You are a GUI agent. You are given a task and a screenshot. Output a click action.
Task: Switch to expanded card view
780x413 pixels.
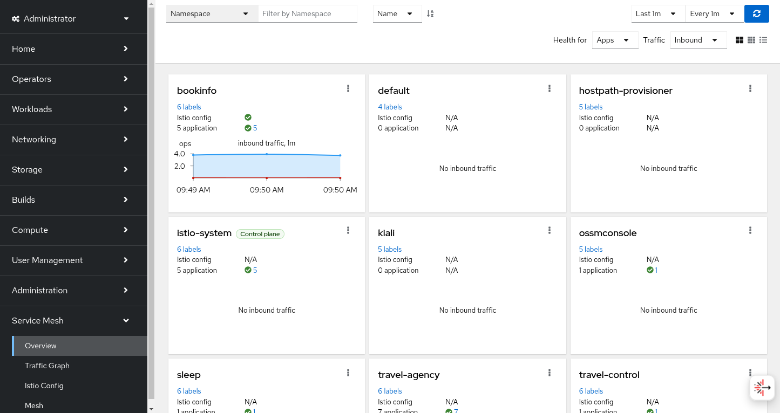pos(739,40)
